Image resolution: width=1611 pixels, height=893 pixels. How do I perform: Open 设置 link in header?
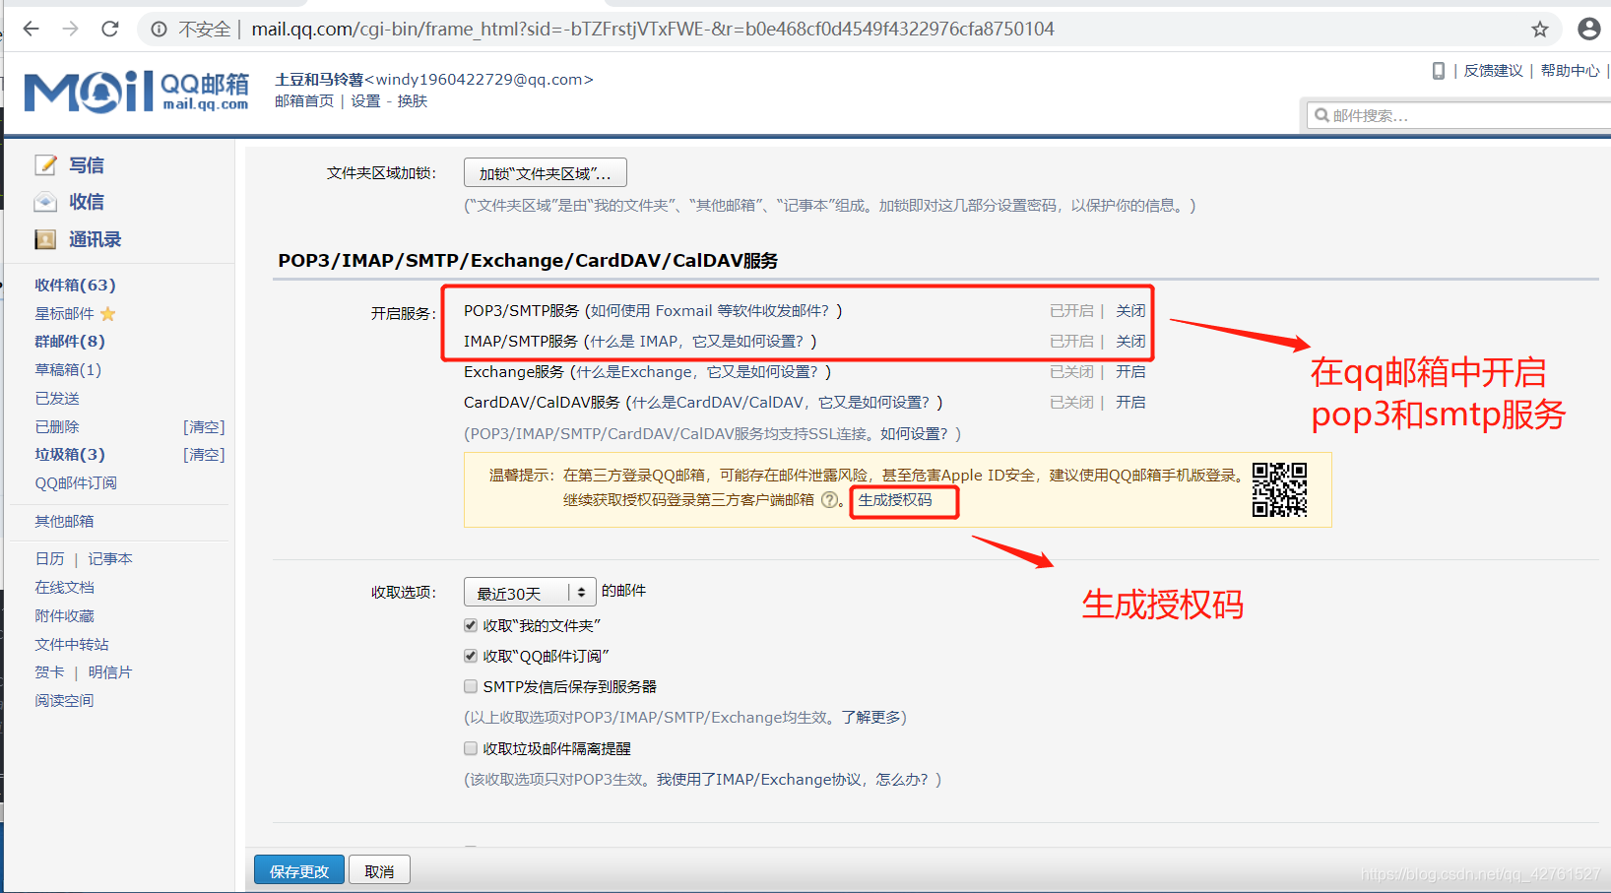(x=365, y=101)
